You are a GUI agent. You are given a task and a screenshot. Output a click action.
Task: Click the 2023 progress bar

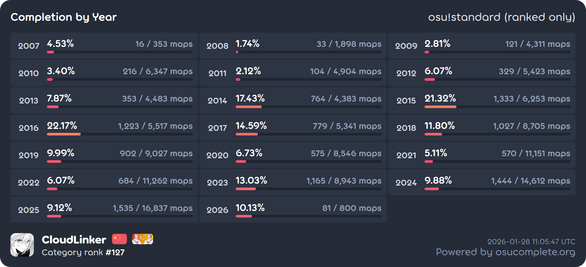pyautogui.click(x=308, y=189)
